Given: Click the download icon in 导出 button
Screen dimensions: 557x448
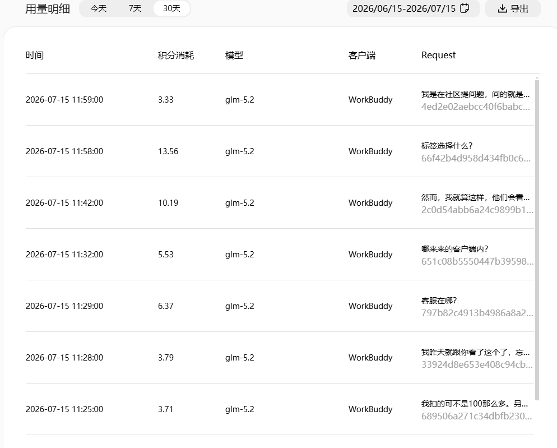Looking at the screenshot, I should click(502, 8).
